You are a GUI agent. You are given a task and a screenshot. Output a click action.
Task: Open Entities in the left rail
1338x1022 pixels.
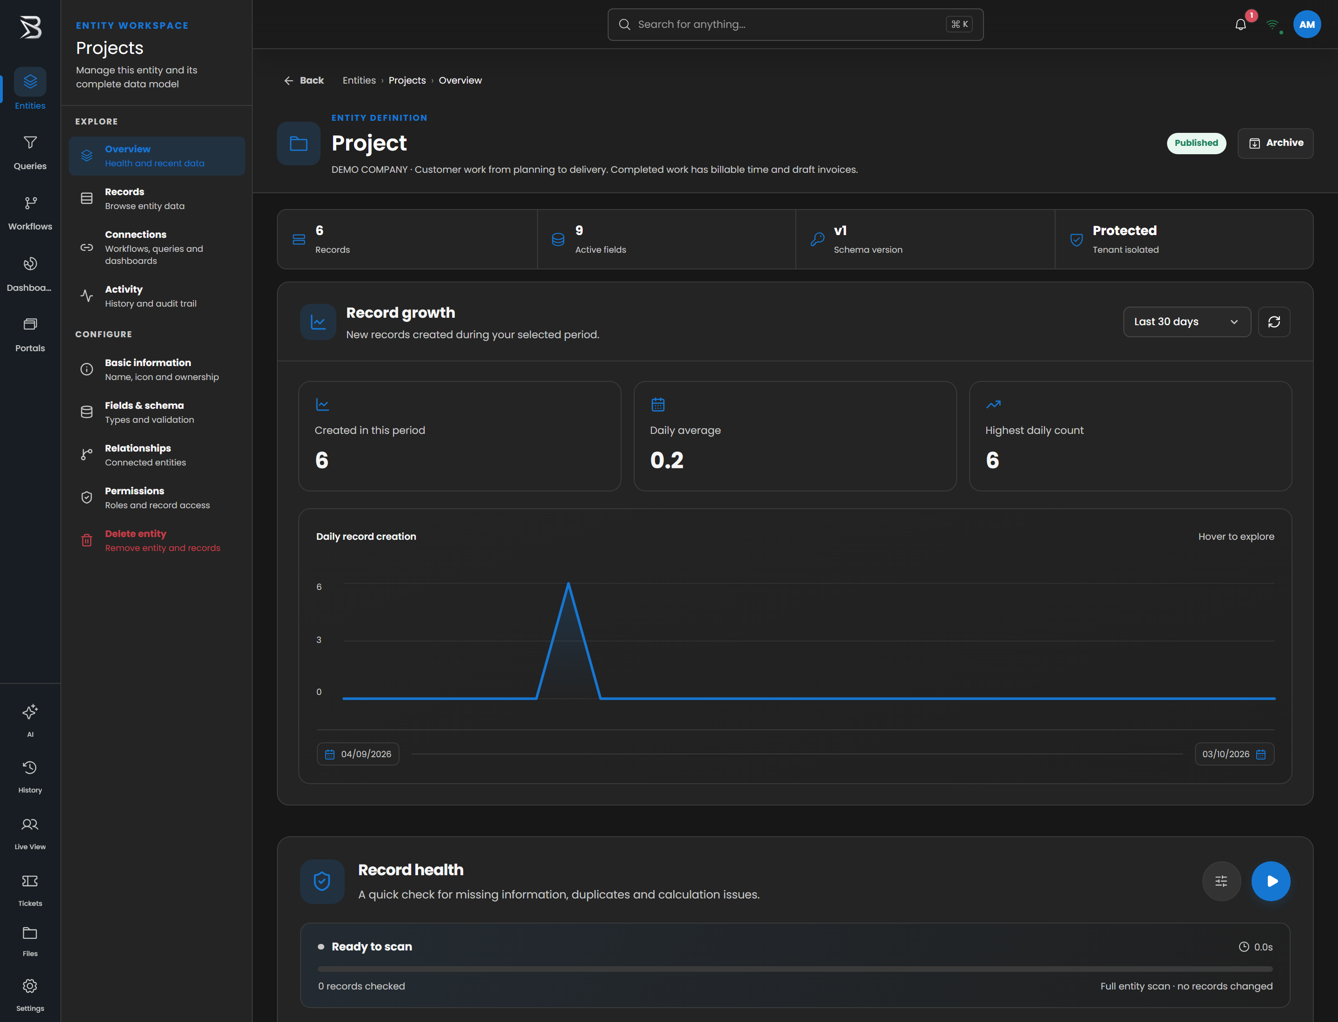[30, 89]
